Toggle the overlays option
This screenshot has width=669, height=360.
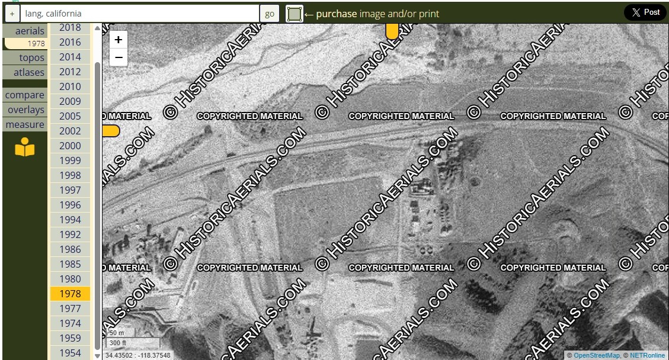tap(26, 110)
